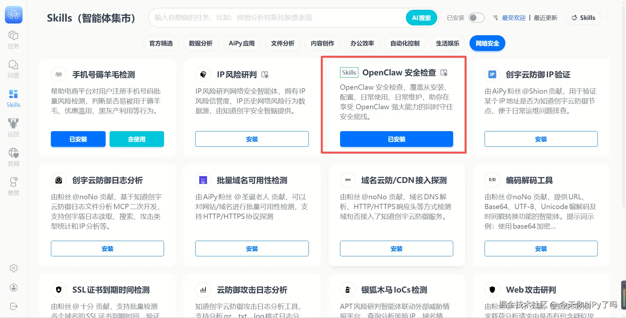The width and height of the screenshot is (626, 318).
Task: Select the 自动化控制 category tab
Action: tap(405, 43)
